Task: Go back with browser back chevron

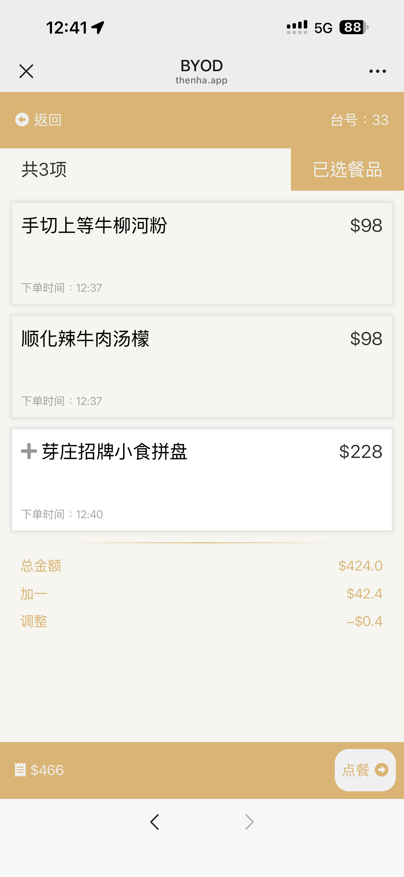Action: 155,822
